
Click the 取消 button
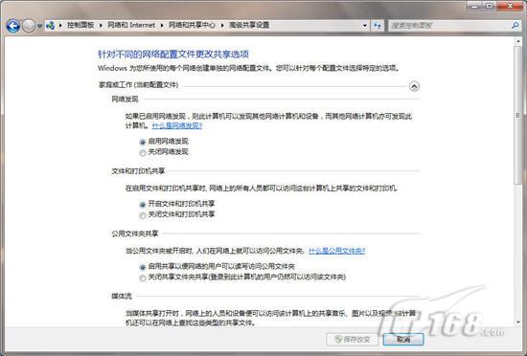[x=403, y=339]
